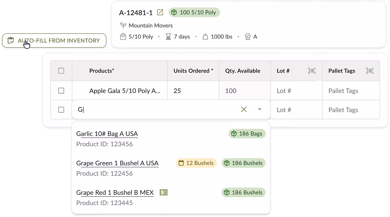
Task: Click the Units Ordered column header
Action: [x=193, y=71]
